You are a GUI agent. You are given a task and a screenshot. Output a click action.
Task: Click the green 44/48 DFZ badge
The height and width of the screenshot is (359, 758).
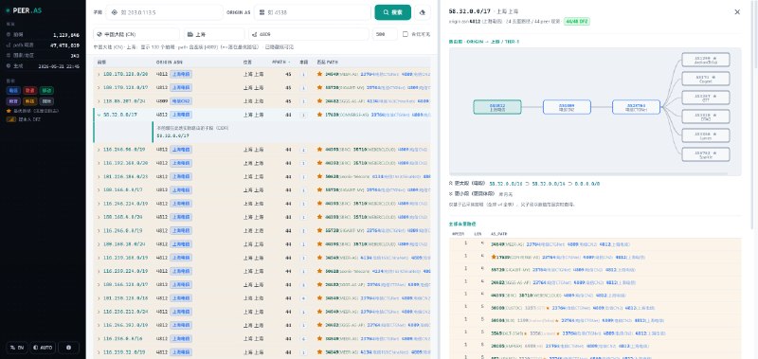[576, 22]
